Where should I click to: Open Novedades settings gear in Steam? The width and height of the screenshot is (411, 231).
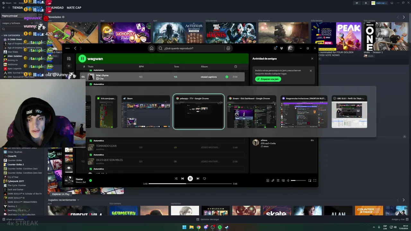63,17
